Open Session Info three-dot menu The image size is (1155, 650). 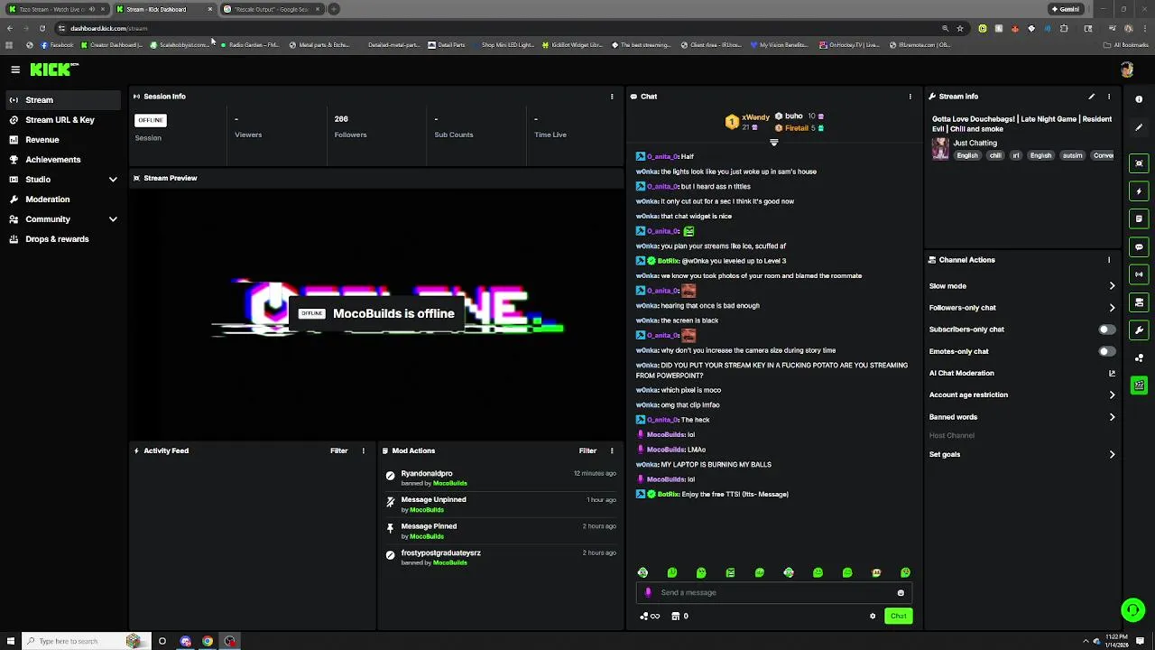click(612, 97)
